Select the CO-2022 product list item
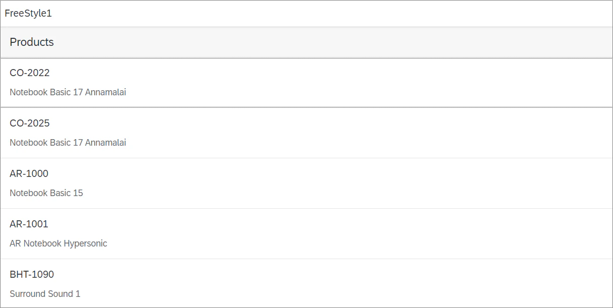 [x=306, y=83]
